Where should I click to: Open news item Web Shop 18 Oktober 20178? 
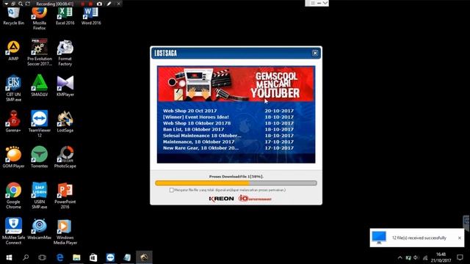(x=197, y=123)
